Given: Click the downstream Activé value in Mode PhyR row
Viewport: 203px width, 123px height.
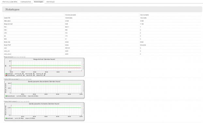Looking at the screenshot, I should pyautogui.click(x=67, y=45).
